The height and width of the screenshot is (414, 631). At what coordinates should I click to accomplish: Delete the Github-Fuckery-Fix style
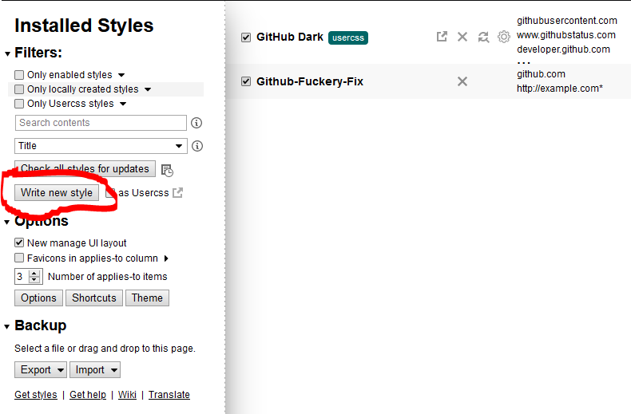tap(462, 81)
